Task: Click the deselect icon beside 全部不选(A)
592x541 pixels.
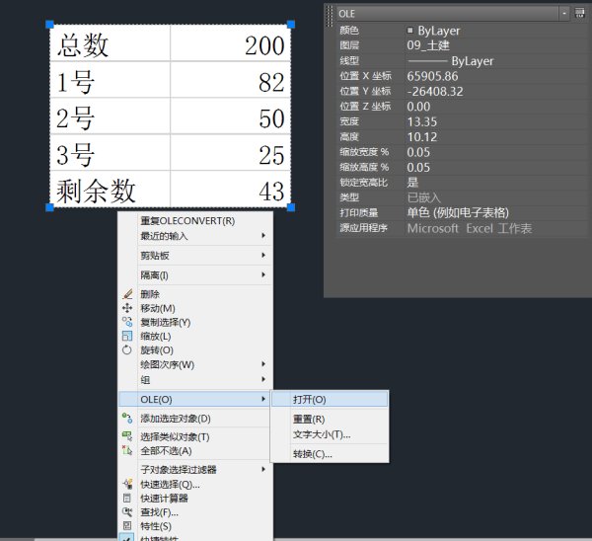Action: pos(127,450)
